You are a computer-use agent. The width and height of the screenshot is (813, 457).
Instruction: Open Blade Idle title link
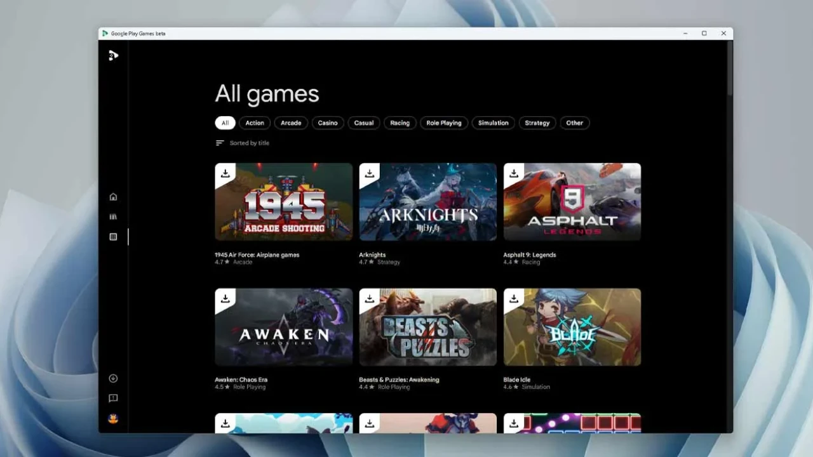coord(516,380)
